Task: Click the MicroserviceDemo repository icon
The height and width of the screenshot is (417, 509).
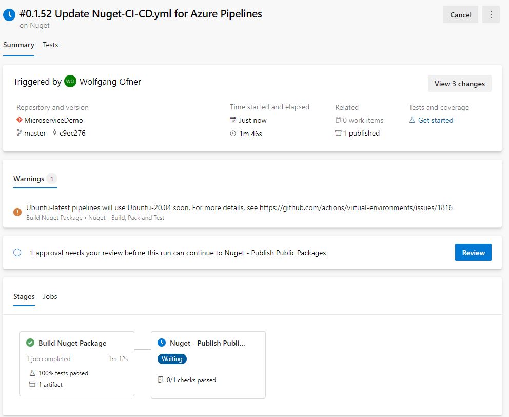Action: pyautogui.click(x=19, y=120)
